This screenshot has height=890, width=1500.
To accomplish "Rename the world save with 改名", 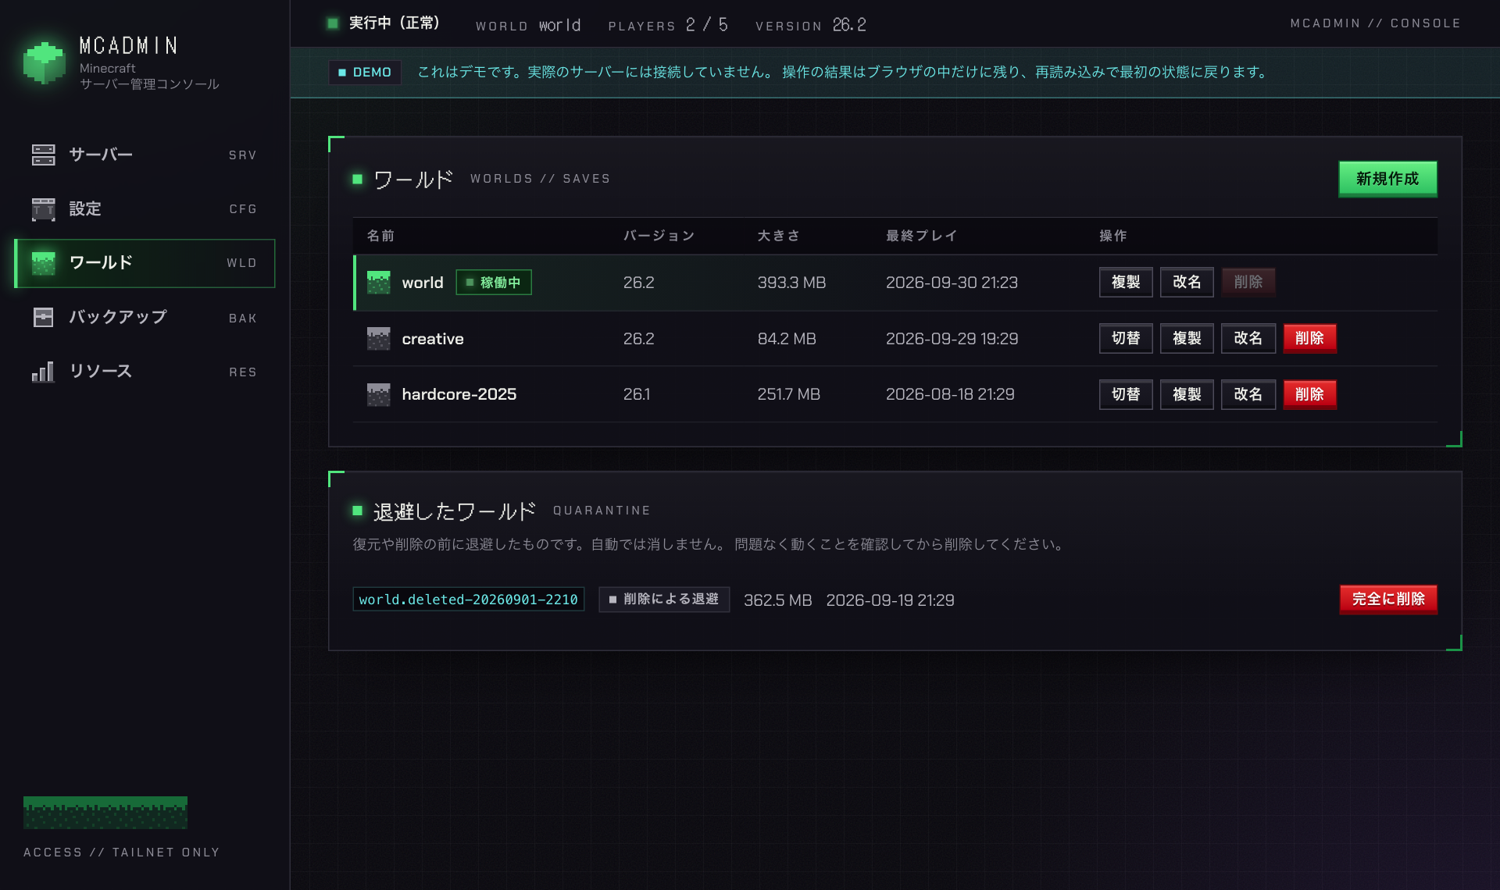I will (x=1187, y=283).
